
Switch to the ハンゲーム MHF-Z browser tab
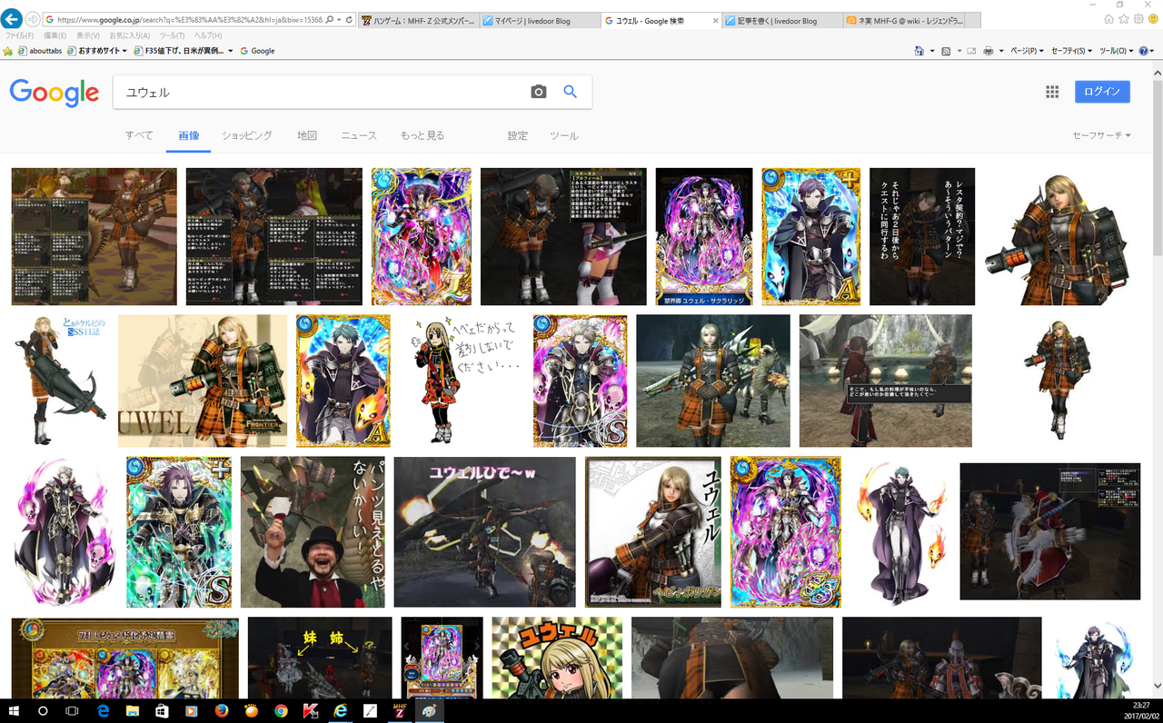click(418, 21)
